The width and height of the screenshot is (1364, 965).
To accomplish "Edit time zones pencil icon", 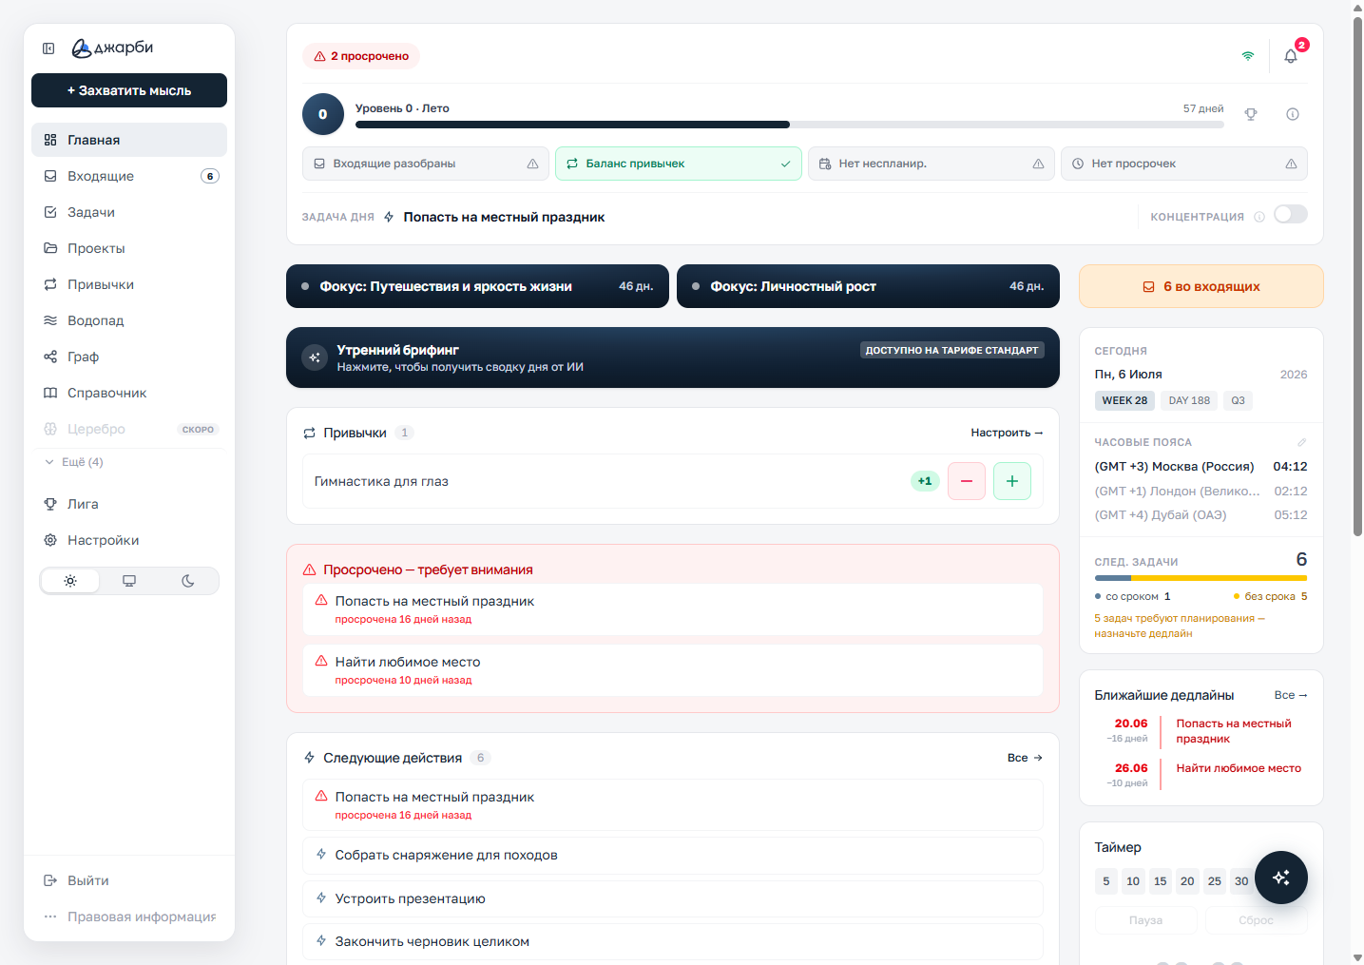I will click(x=1302, y=442).
